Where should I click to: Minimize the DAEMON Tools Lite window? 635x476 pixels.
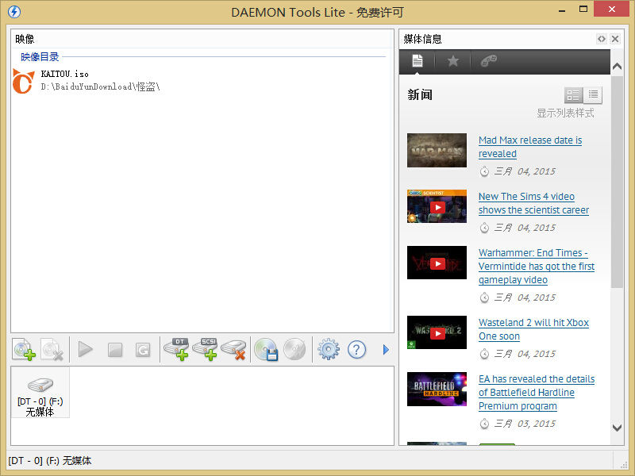(x=562, y=11)
